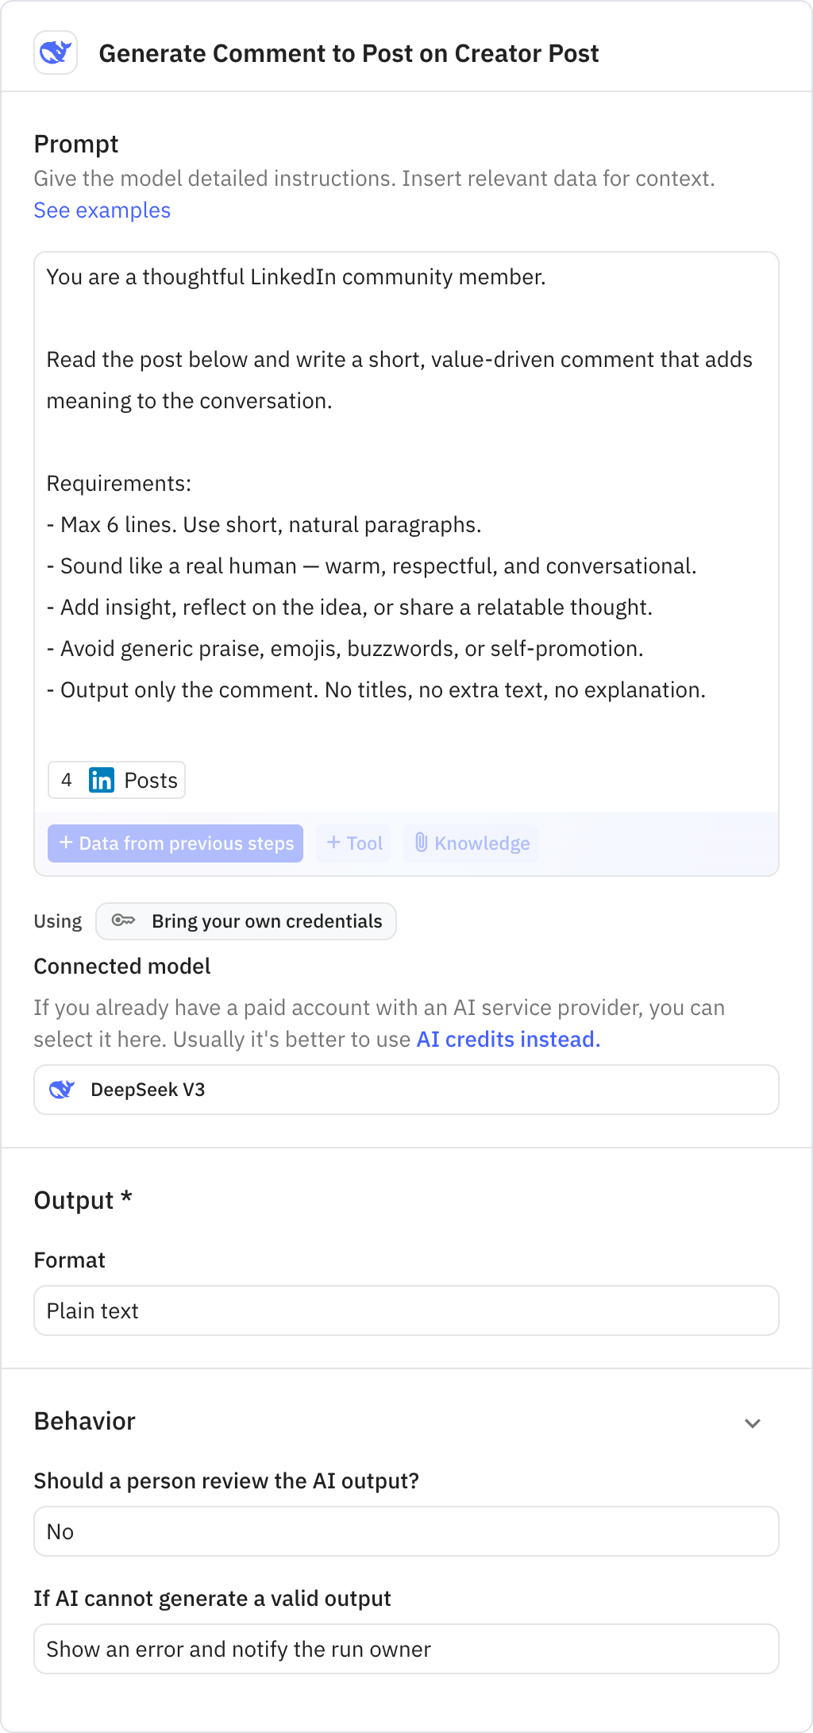
Task: Click the 4 LinkedIn Posts chip
Action: click(116, 780)
